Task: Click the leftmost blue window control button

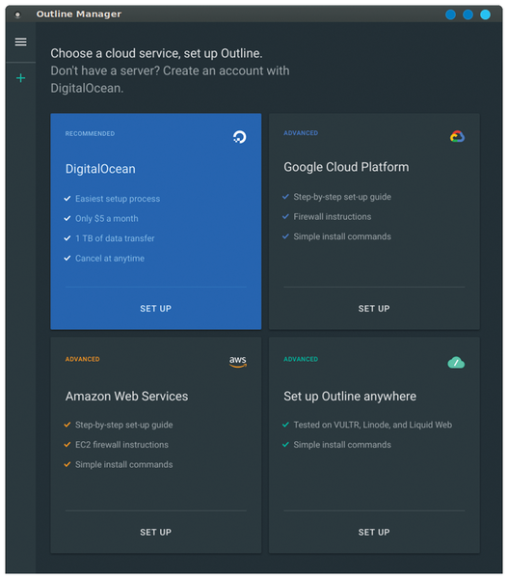Action: coord(450,14)
